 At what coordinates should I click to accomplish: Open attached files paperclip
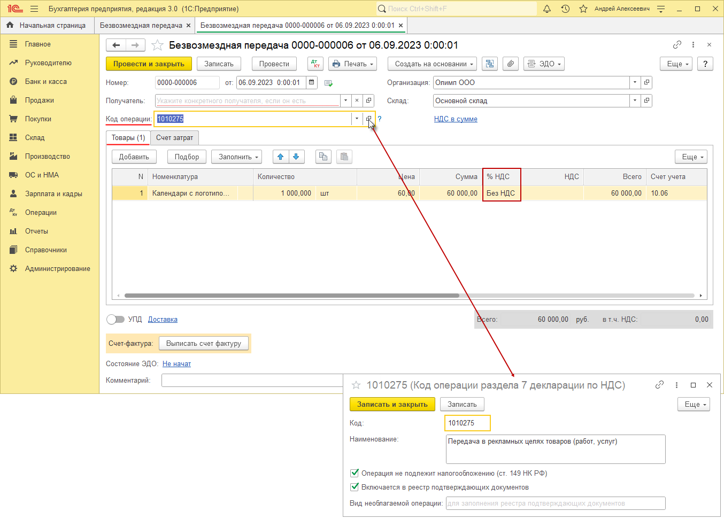511,64
